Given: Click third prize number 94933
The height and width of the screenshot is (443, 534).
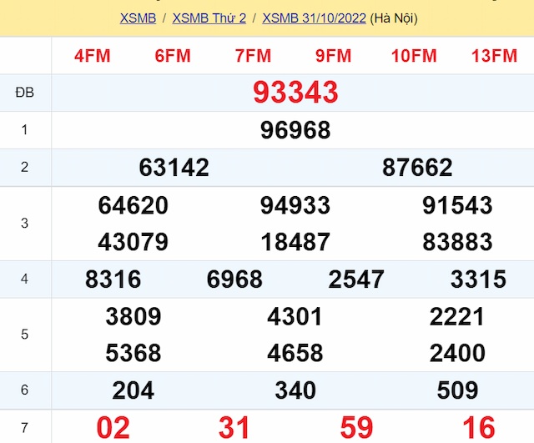Looking at the screenshot, I should point(295,205).
